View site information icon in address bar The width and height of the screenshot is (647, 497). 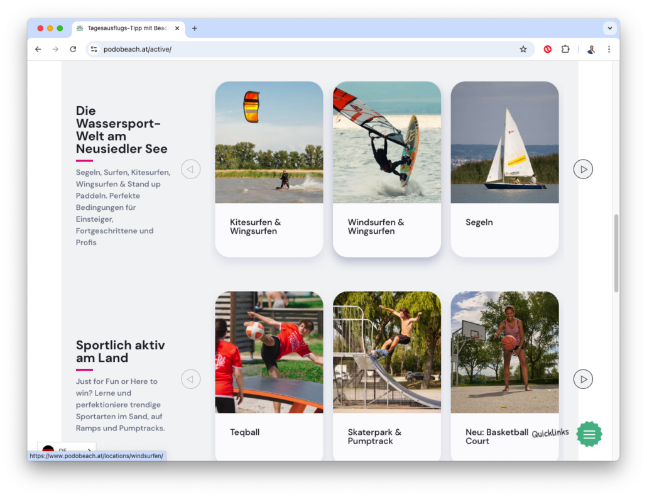click(x=94, y=49)
